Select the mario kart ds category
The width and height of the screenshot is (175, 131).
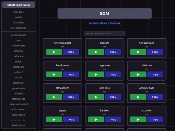click(18, 99)
